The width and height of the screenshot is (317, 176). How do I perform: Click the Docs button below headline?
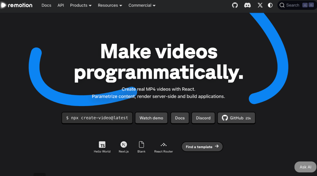pos(180,118)
